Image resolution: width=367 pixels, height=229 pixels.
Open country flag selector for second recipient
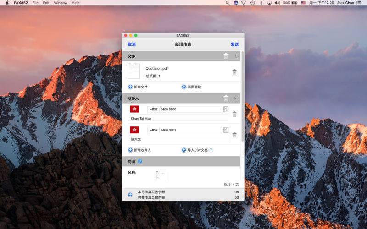pyautogui.click(x=134, y=130)
